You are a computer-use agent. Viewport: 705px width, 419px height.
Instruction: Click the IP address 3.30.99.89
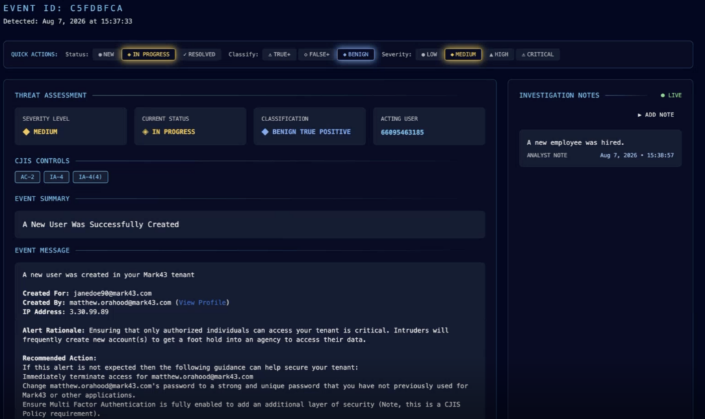click(89, 312)
